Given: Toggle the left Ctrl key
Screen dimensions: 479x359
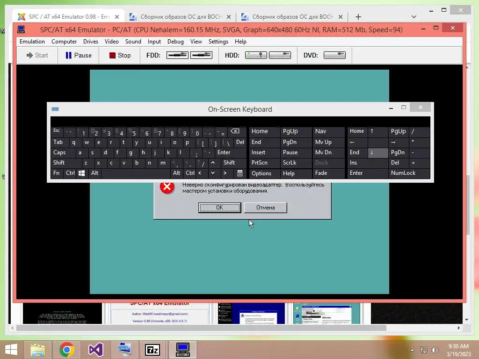Looking at the screenshot, I should coord(70,173).
